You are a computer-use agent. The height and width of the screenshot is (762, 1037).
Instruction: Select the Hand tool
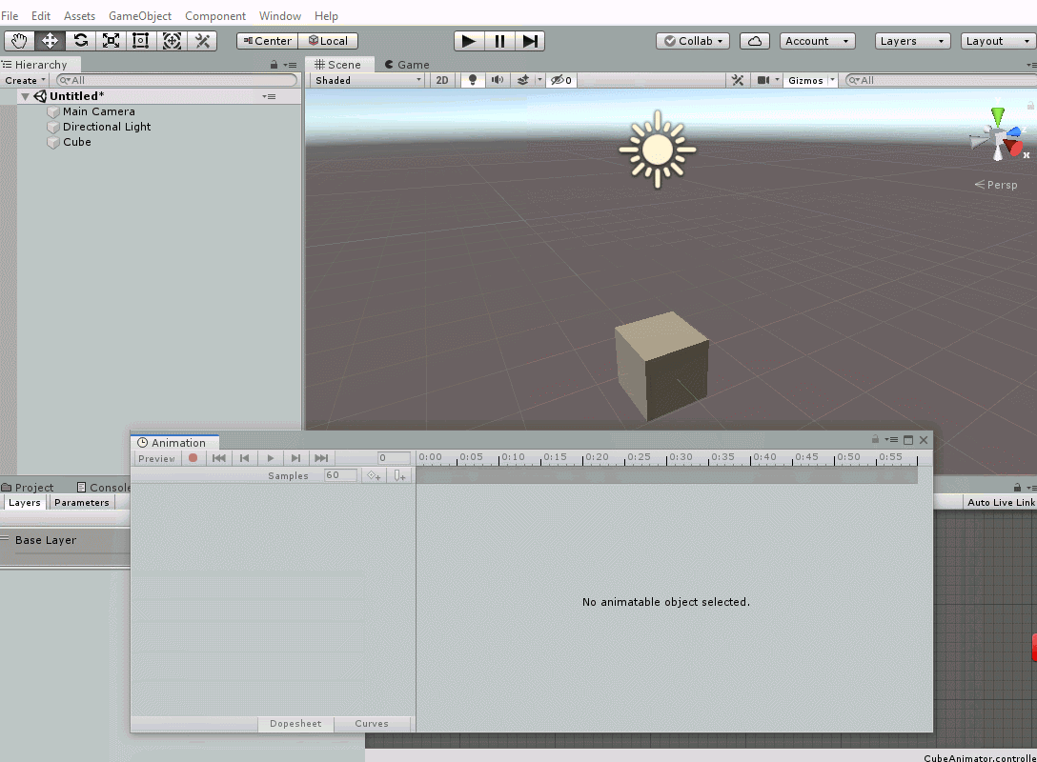19,40
